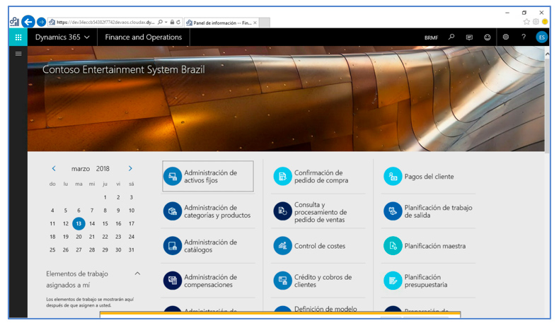Open the messages icon in the header

469,37
